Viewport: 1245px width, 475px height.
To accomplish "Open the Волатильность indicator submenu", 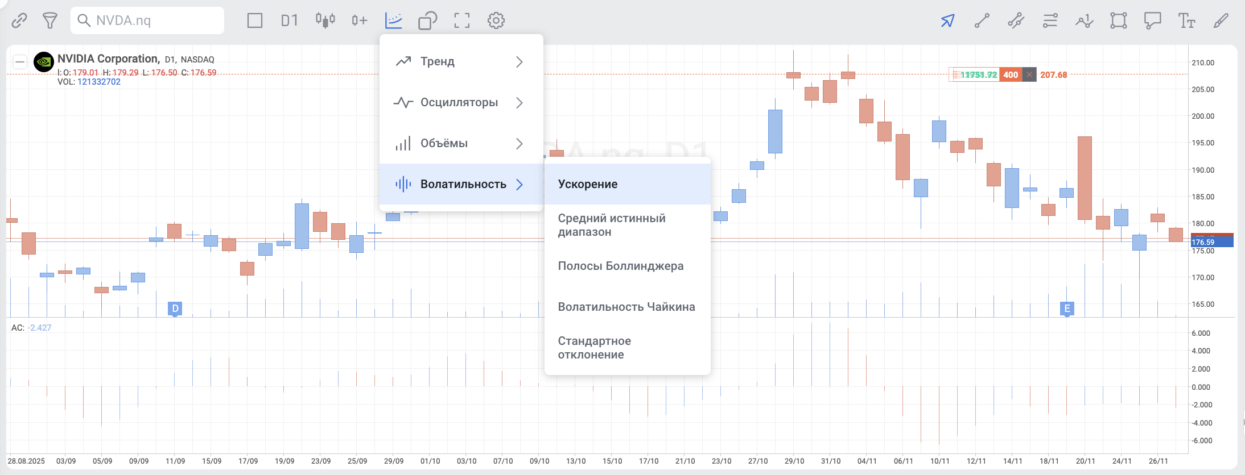I will click(x=461, y=184).
